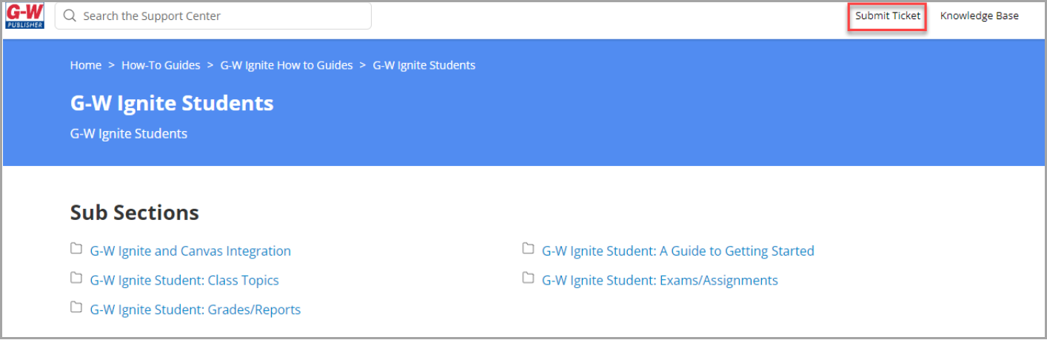Image resolution: width=1047 pixels, height=340 pixels.
Task: Click folder icon beside Class Topics
Action: [76, 279]
